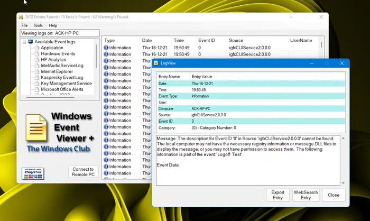Viewport: 370px width, 221px height.
Task: Select the Time row in LogView
Action: click(251, 90)
